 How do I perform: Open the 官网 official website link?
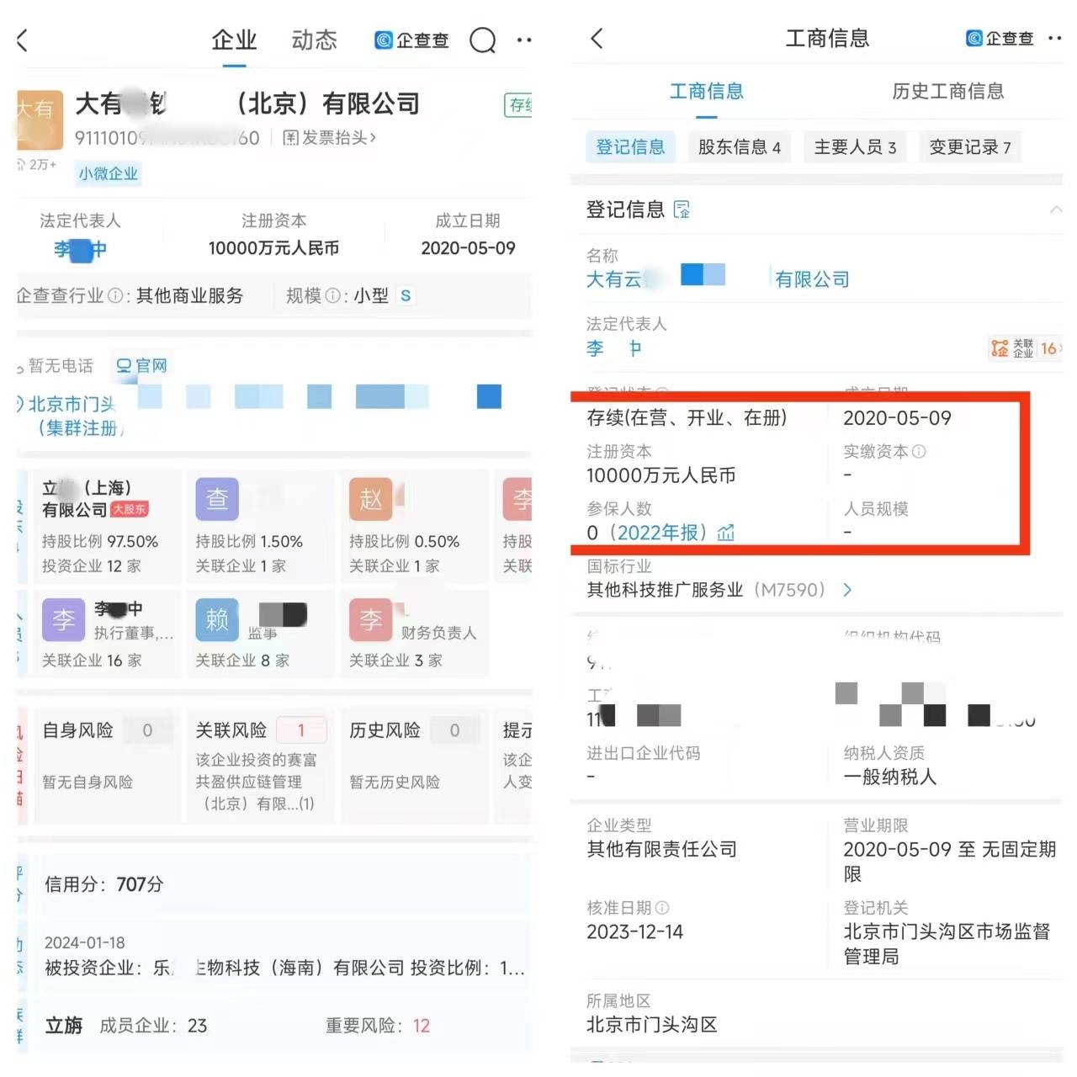(141, 365)
